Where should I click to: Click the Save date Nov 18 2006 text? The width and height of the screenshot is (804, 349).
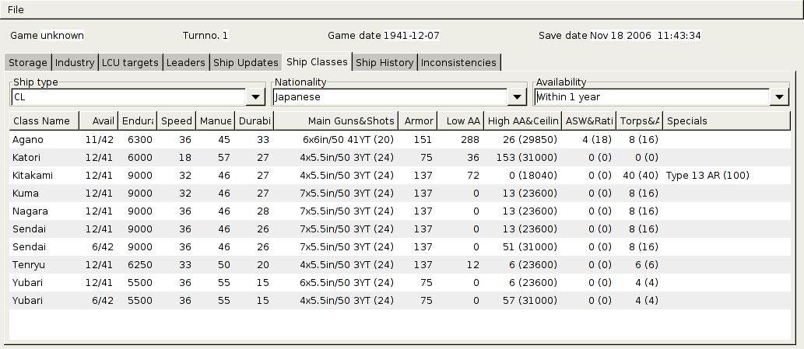click(x=620, y=35)
